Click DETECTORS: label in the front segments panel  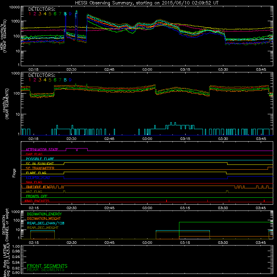pyautogui.click(x=42, y=9)
